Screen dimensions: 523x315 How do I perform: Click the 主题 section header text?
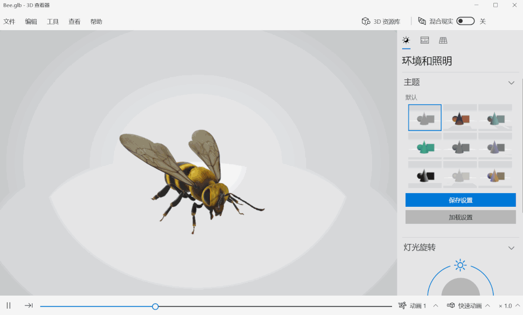(411, 82)
